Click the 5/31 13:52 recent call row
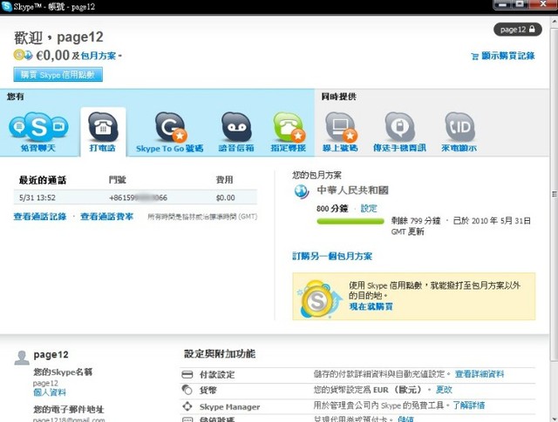The height and width of the screenshot is (422, 558). [x=135, y=198]
